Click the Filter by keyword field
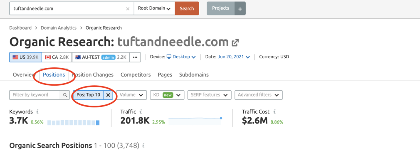The image size is (420, 151). [35, 95]
